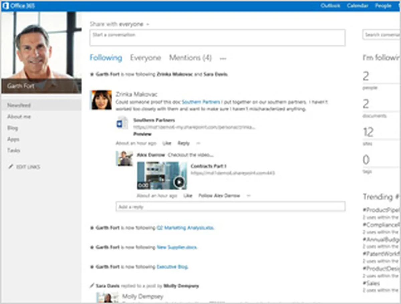Click Molly Dempsey's name below her picture
Screen dimensions: 401x304
point(142,296)
